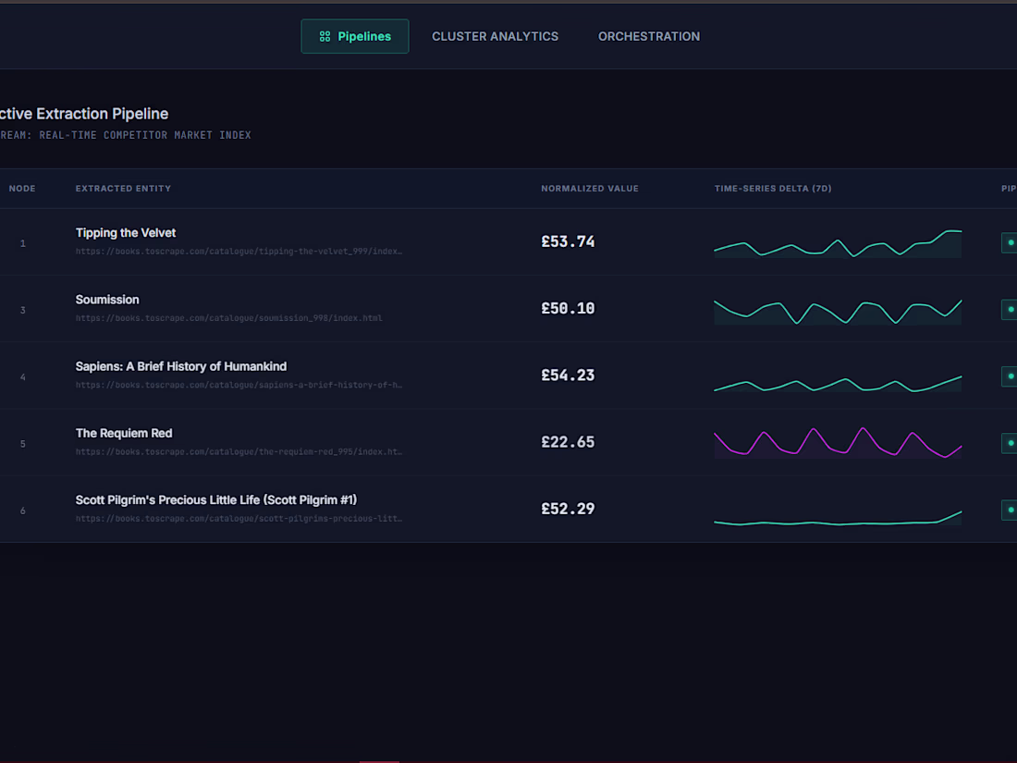Select the Tipping the Velvet title

pos(126,233)
